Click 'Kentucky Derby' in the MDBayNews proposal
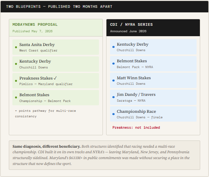 click(x=35, y=61)
